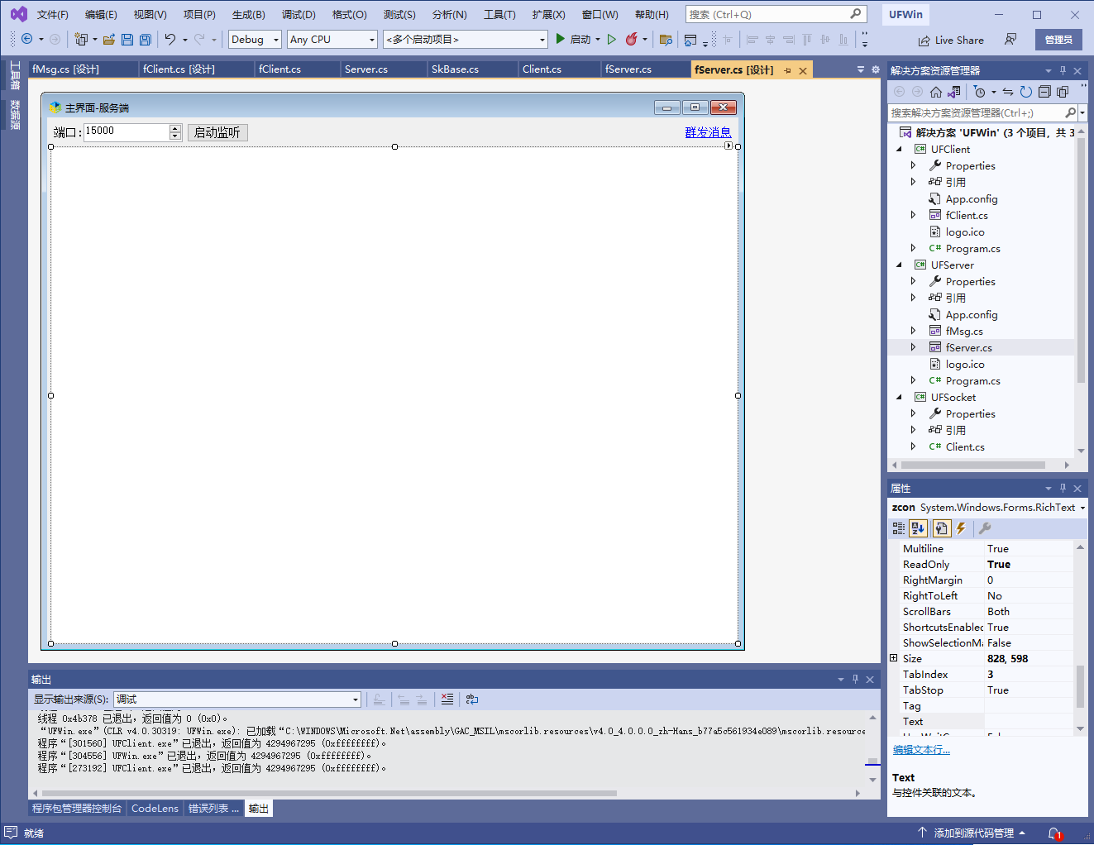1094x845 pixels.
Task: Click the Collapse All icon in Solution Explorer
Action: coord(1044,92)
